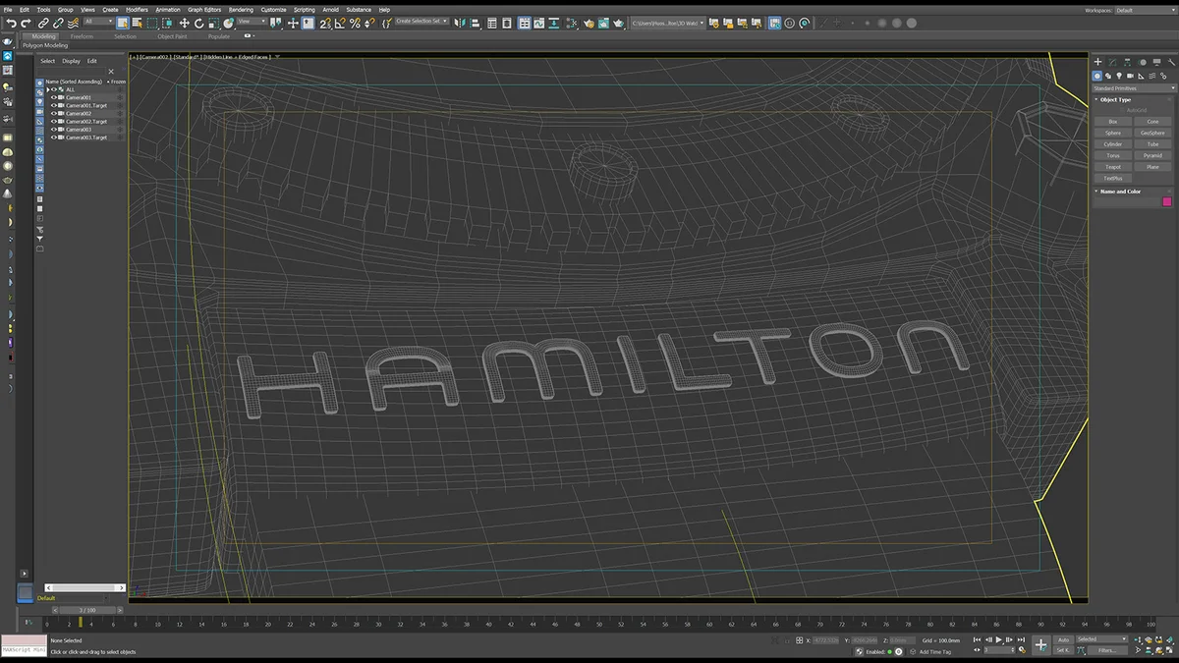1179x663 pixels.
Task: Switch to the Freeform ribbon tab
Action: coord(83,36)
